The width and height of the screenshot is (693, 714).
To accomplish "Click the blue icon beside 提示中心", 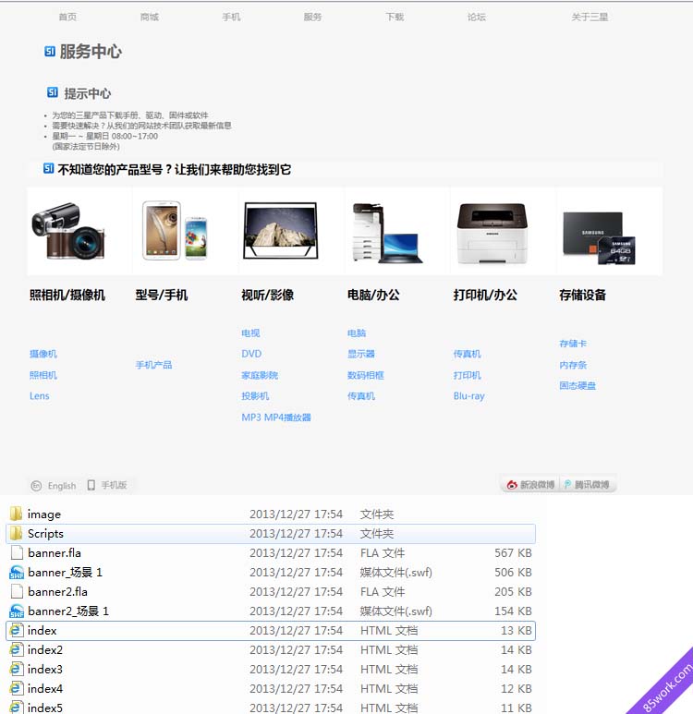I will [53, 92].
